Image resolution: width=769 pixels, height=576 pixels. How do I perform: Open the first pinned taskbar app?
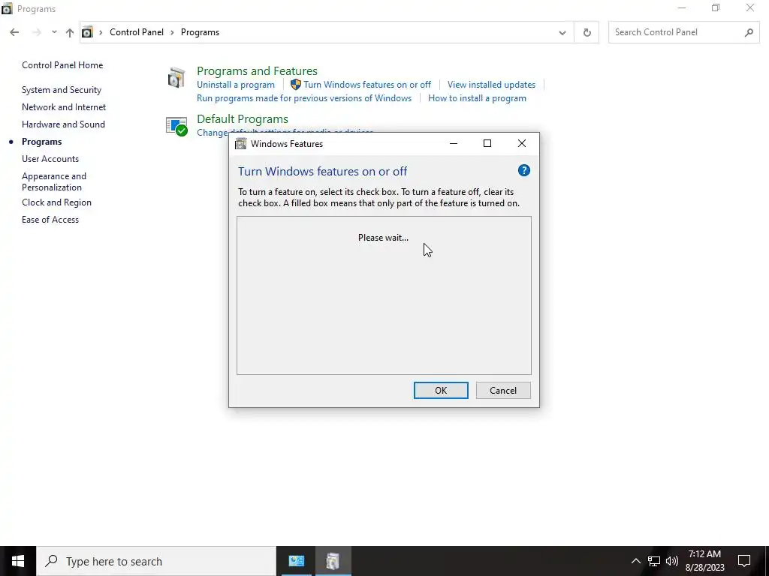(x=297, y=561)
